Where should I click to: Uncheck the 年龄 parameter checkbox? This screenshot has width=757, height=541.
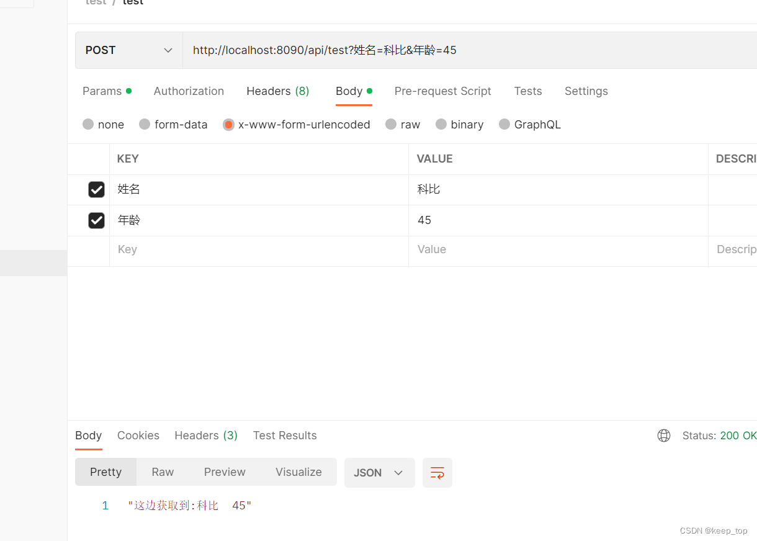pos(96,220)
